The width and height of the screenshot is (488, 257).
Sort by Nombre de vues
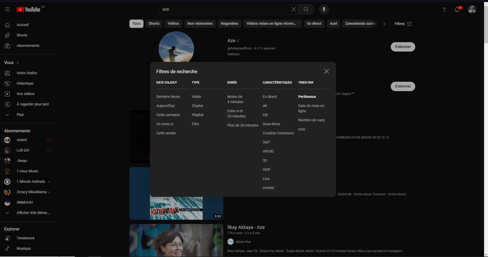tap(311, 120)
